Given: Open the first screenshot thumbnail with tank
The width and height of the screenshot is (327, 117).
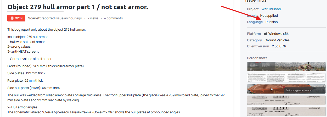Looking at the screenshot, I should [286, 66].
